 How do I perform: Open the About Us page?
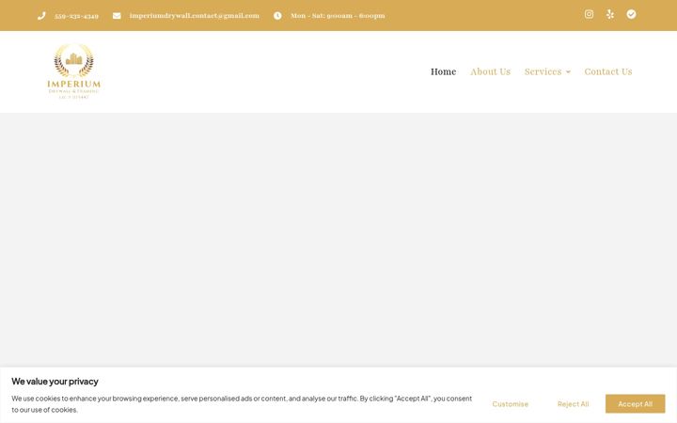(491, 71)
